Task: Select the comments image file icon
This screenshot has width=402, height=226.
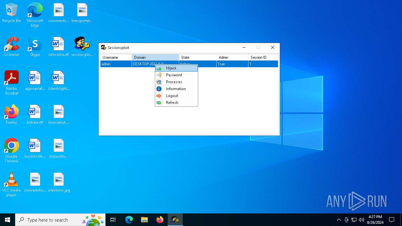Action: tap(58, 13)
